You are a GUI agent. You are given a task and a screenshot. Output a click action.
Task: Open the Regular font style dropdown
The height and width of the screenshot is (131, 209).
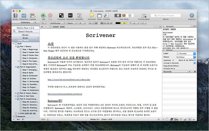click(x=72, y=23)
